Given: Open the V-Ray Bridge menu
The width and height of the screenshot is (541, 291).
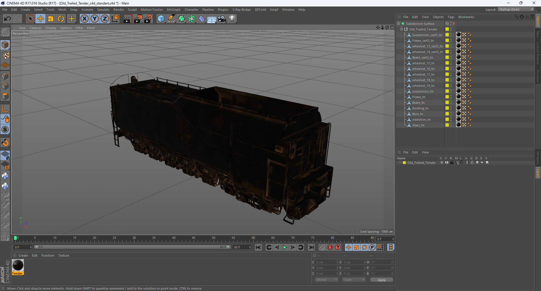Looking at the screenshot, I should coord(241,10).
